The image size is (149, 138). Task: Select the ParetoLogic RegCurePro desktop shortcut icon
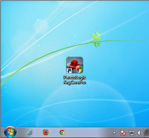[74, 65]
